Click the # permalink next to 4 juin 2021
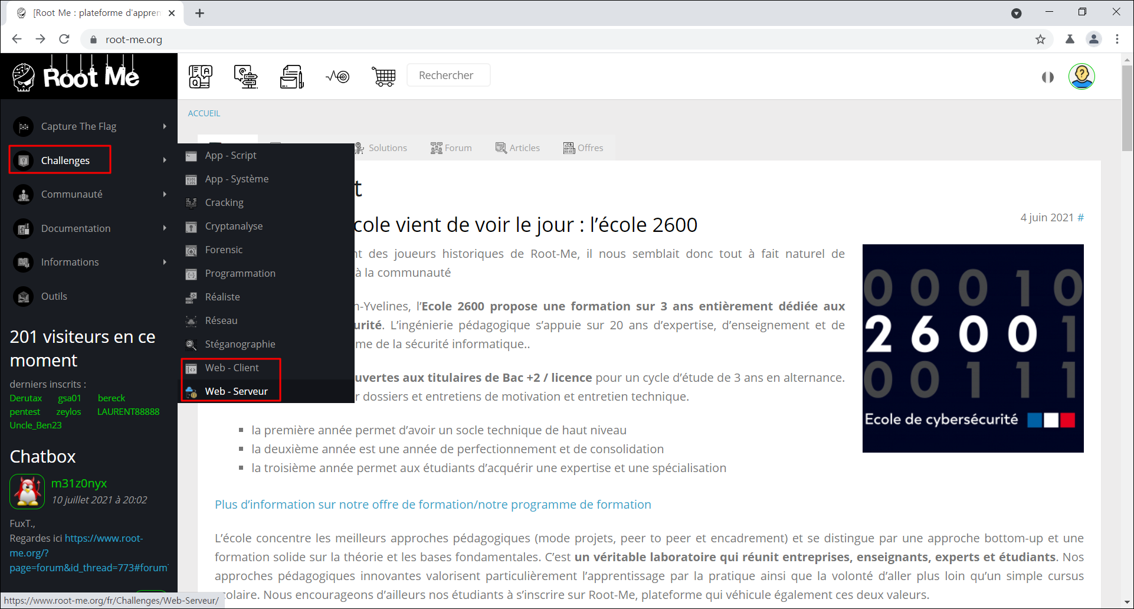The image size is (1134, 609). click(1080, 218)
